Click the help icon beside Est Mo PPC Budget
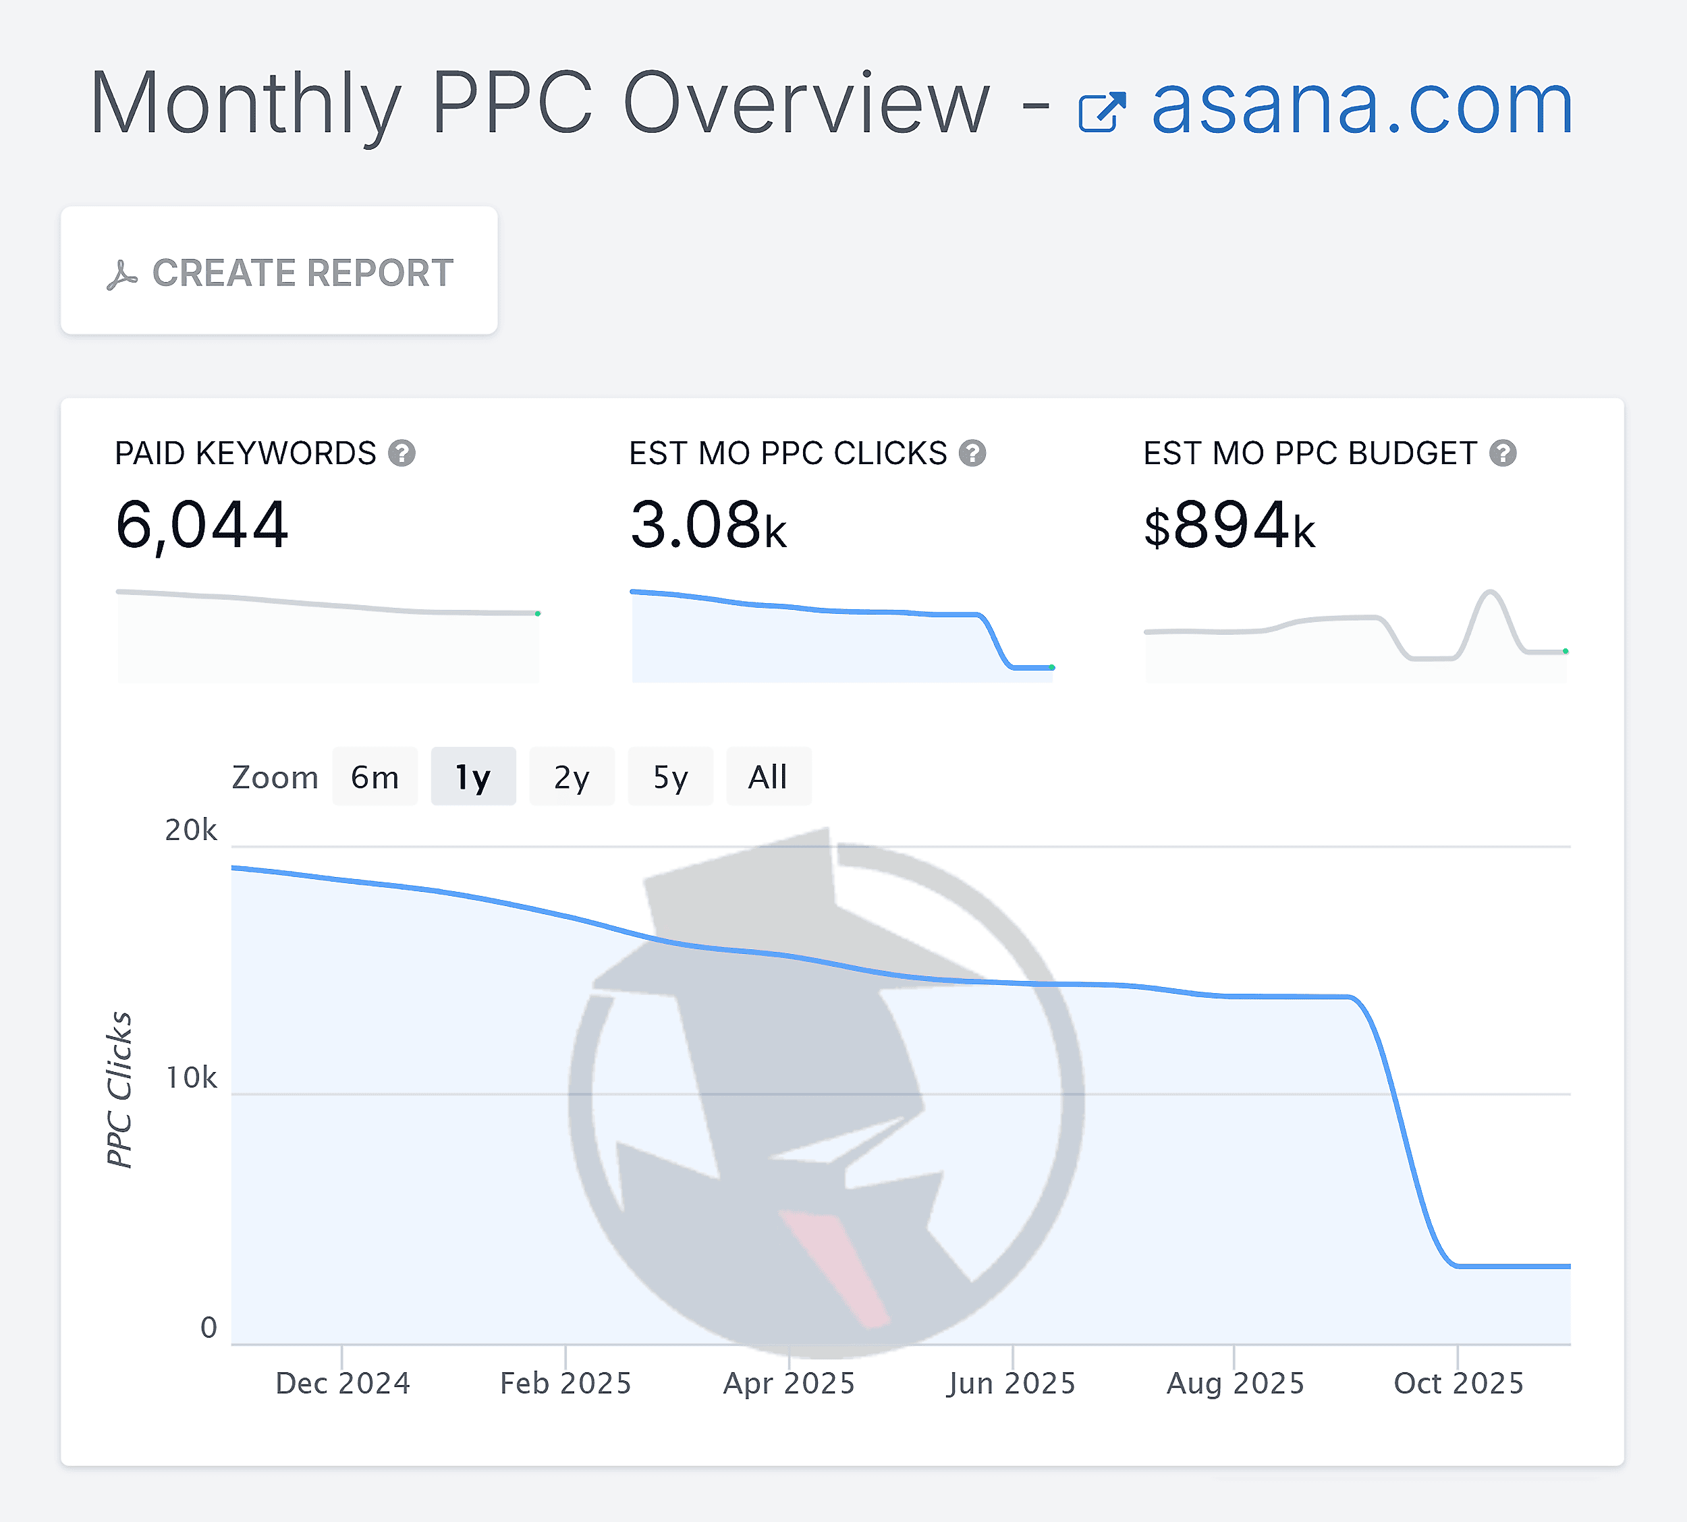The width and height of the screenshot is (1687, 1522). click(x=1505, y=454)
